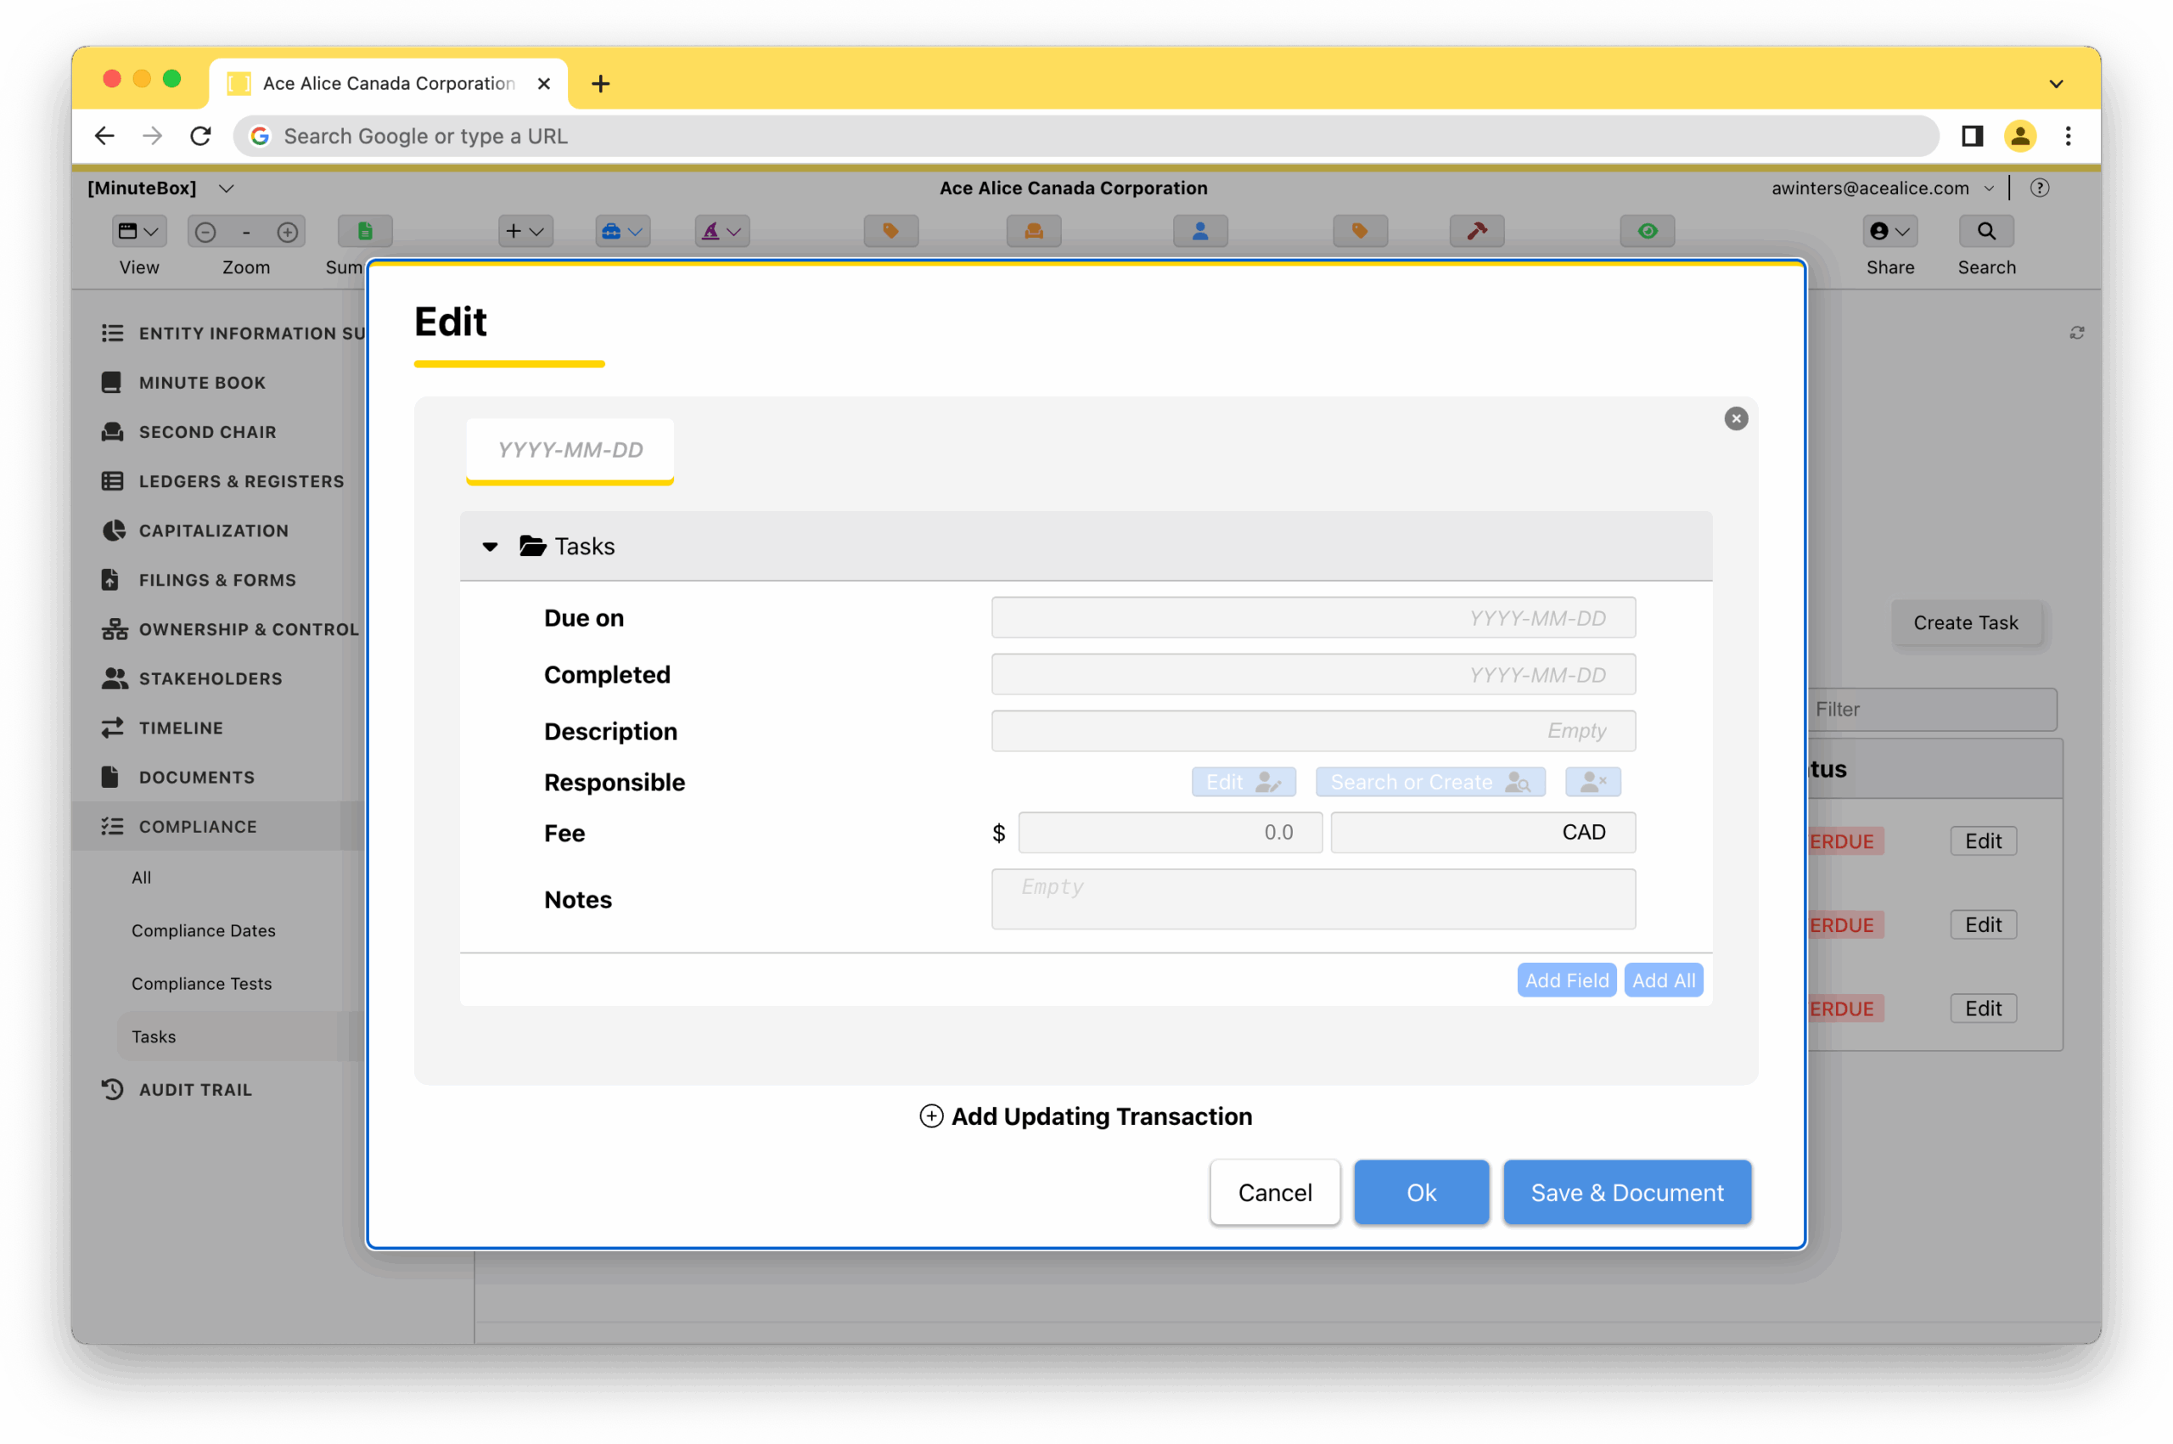Click the circled X to remove the transaction panel

1736,419
